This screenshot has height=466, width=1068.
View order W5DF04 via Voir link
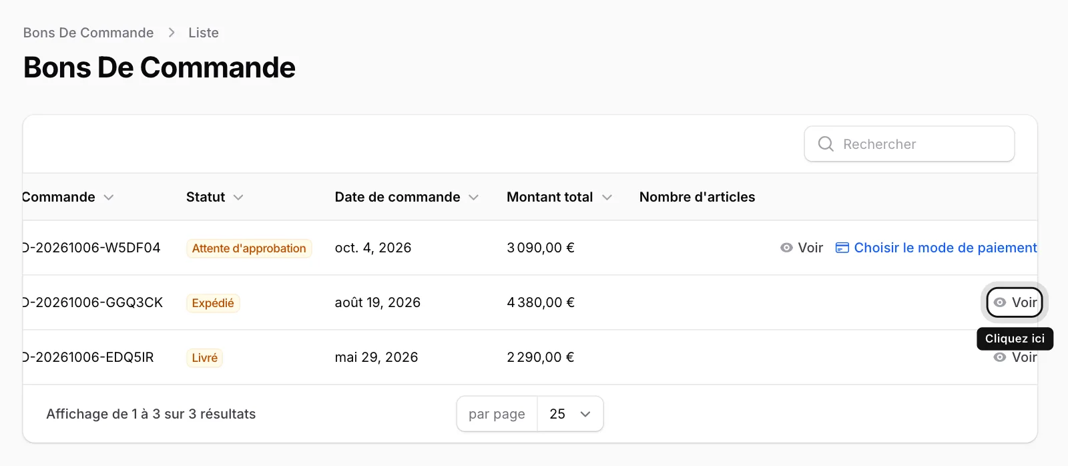802,248
